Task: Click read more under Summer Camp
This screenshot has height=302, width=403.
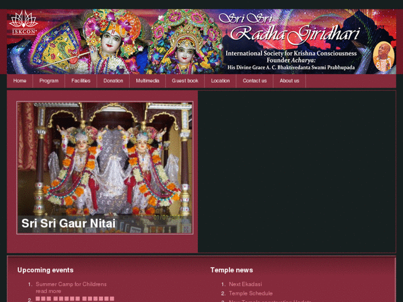Action: coord(48,291)
